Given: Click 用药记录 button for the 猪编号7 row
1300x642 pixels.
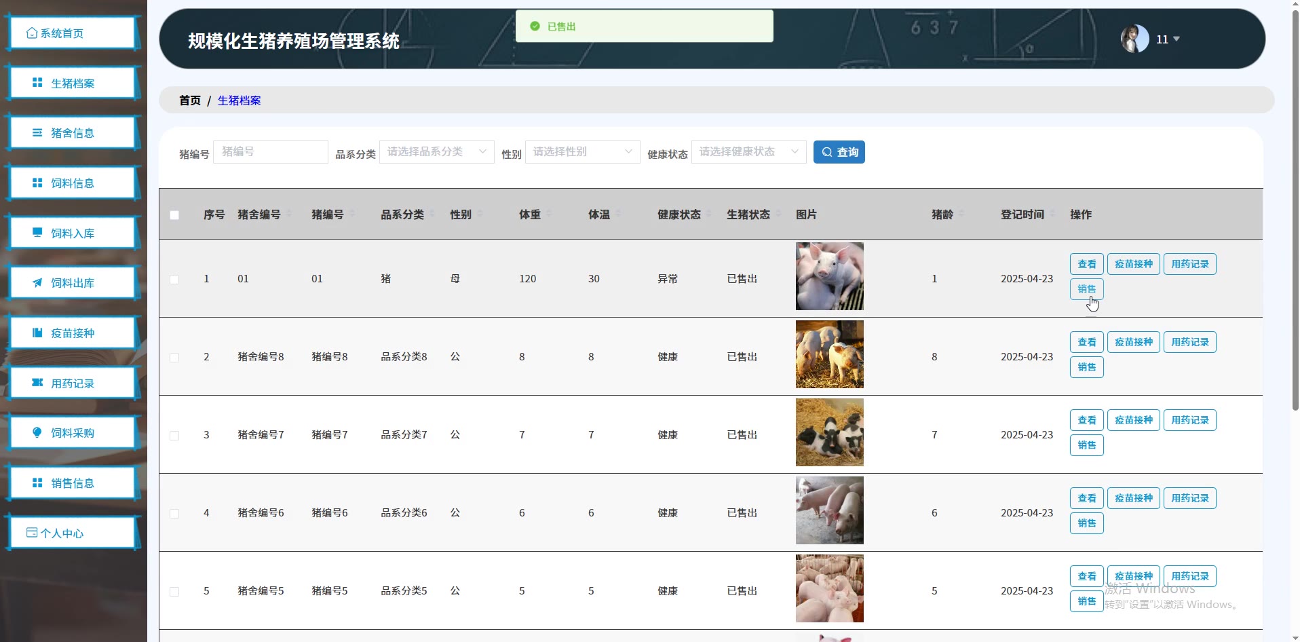Looking at the screenshot, I should click(x=1190, y=420).
